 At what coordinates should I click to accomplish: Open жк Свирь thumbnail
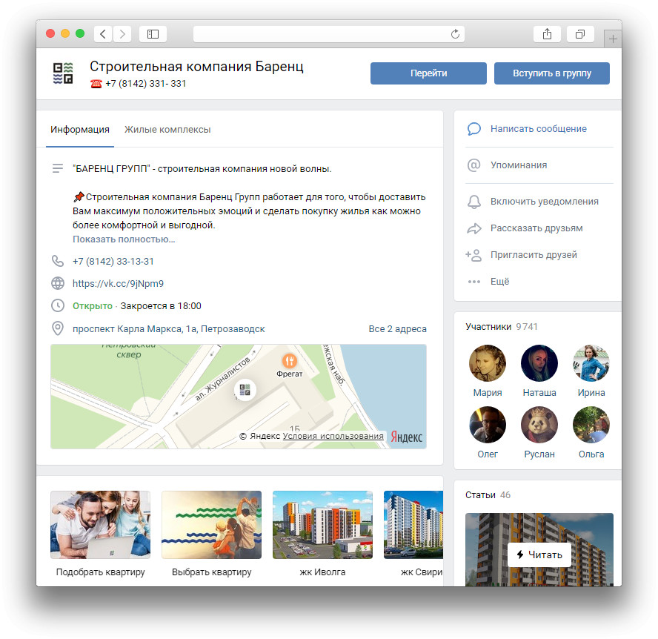pos(413,525)
